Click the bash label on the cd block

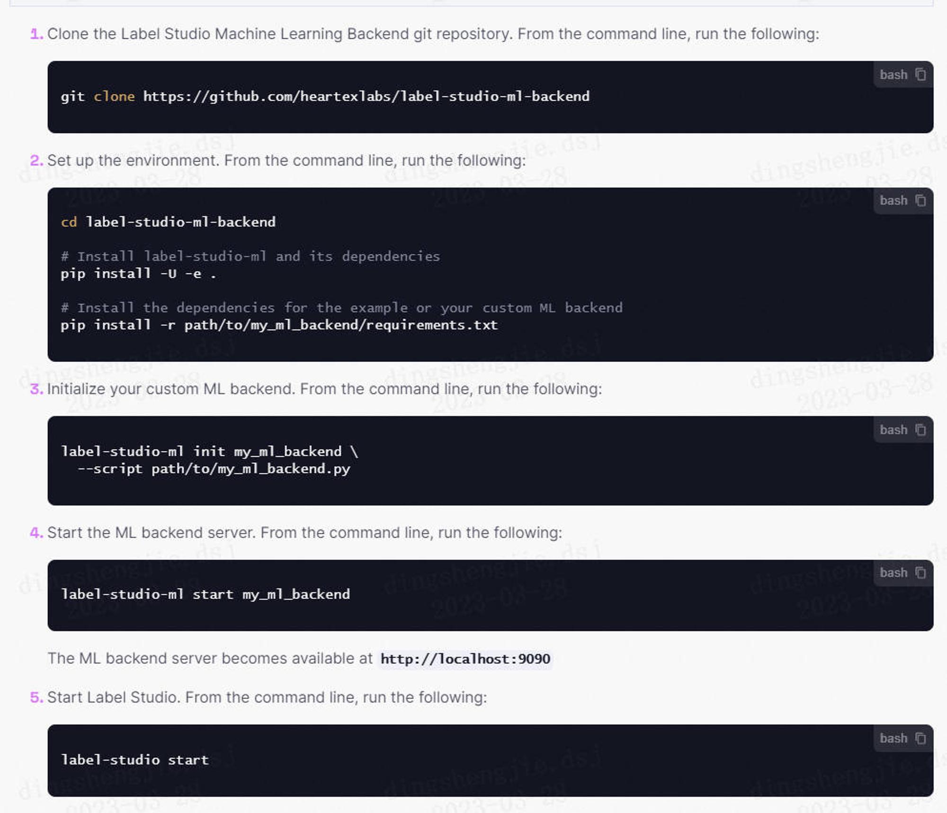pos(893,201)
